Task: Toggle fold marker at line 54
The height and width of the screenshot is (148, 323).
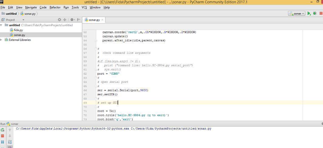Action: click(x=96, y=41)
